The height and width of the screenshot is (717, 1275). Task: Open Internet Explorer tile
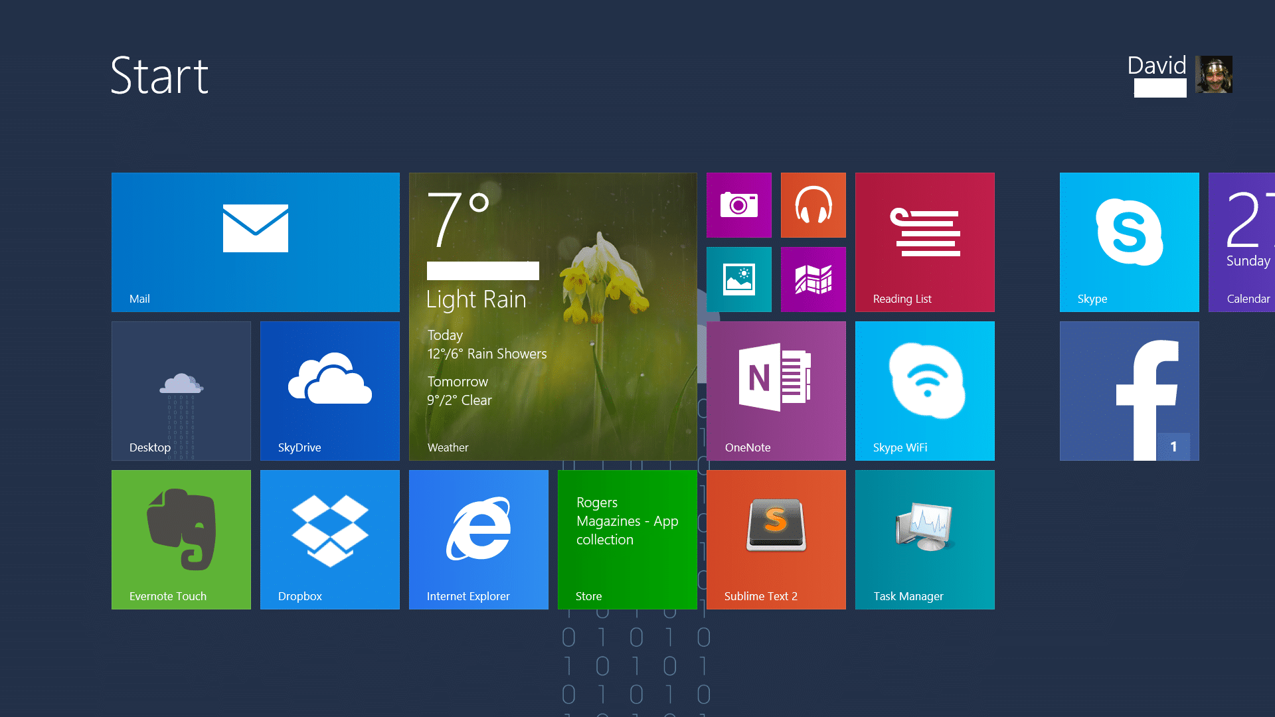point(479,540)
